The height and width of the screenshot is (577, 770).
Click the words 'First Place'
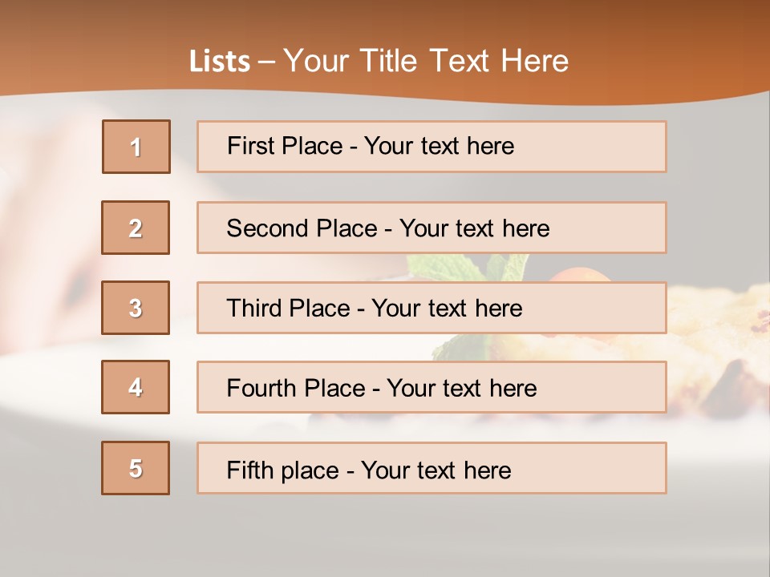(285, 146)
